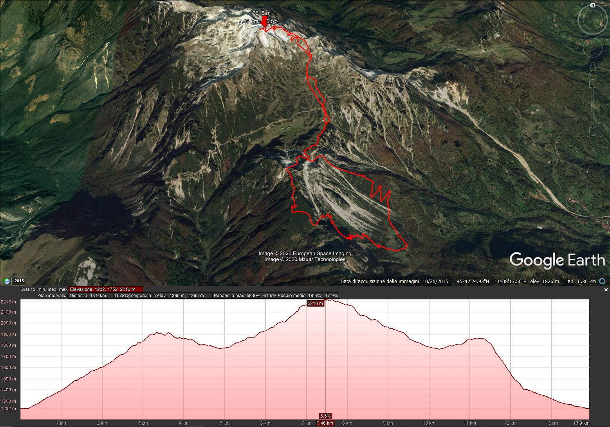The height and width of the screenshot is (427, 610).
Task: Click the 7.46 km cursor label on axis
Action: tap(326, 423)
